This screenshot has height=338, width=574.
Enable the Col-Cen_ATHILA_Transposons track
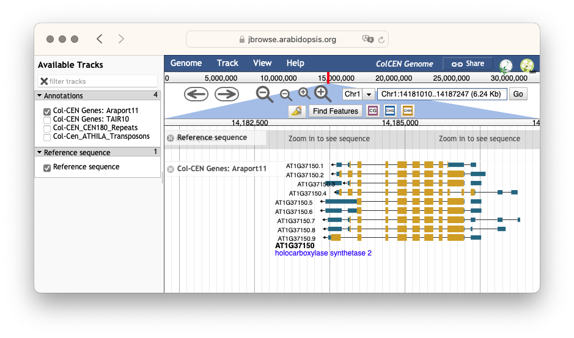tap(47, 138)
